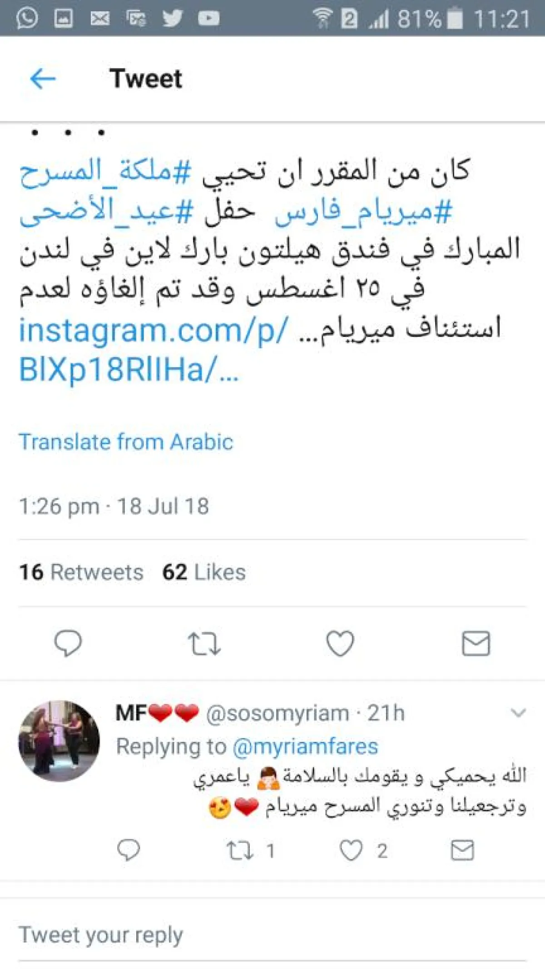Expand options chevron on the sosomyriam reply

518,713
